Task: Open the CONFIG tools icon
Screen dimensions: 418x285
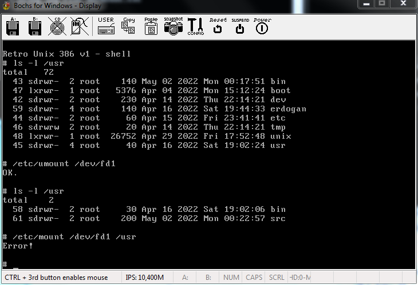Action: tap(195, 27)
